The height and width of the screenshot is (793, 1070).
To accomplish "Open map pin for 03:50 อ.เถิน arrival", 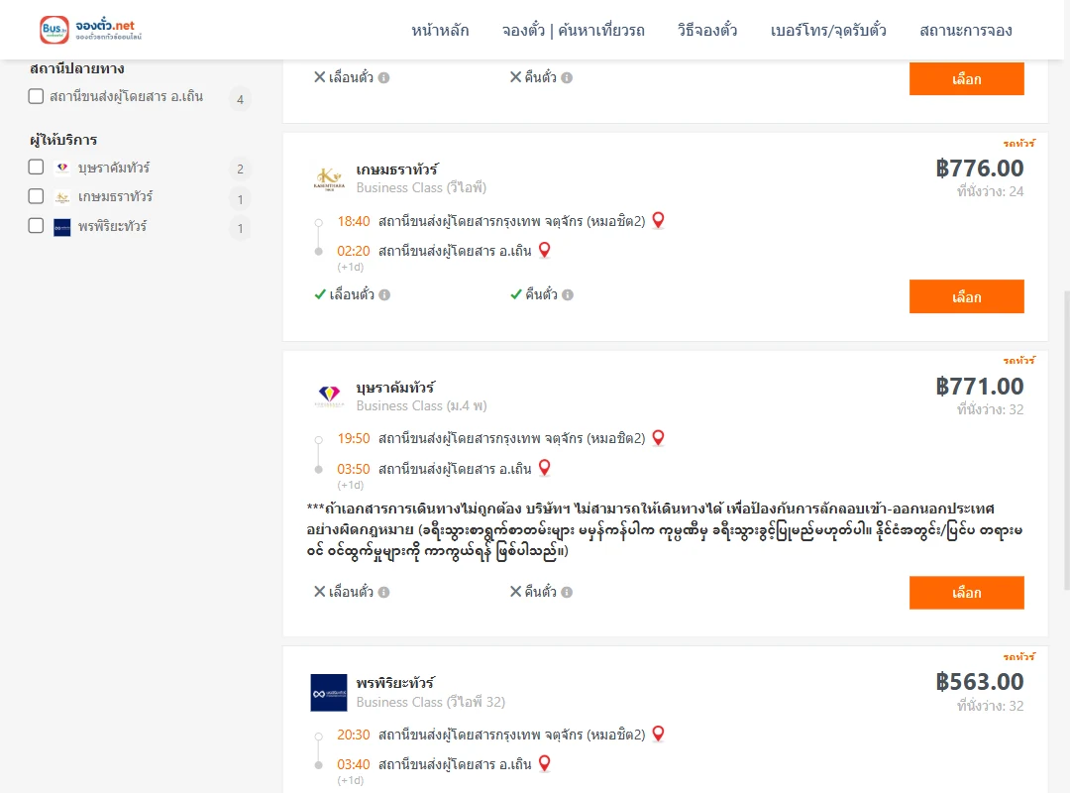I will coord(544,467).
